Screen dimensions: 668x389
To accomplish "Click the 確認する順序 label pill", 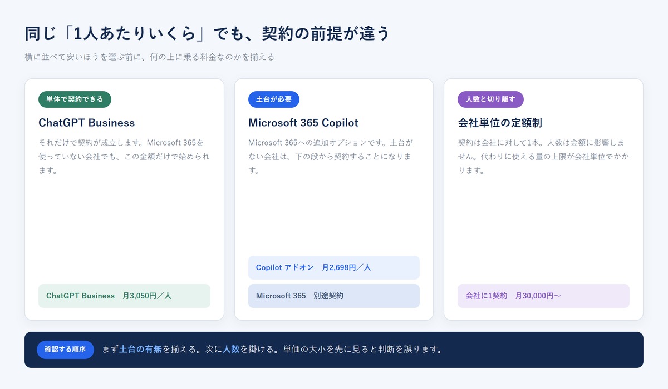I will [65, 350].
